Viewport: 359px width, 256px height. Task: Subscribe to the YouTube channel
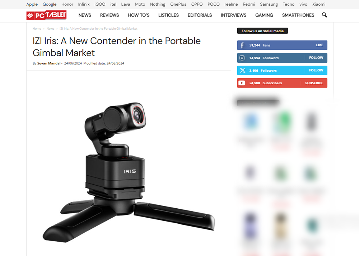point(314,83)
